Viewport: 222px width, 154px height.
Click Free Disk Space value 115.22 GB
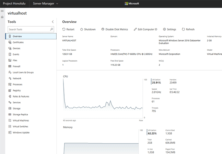click(x=115, y=65)
